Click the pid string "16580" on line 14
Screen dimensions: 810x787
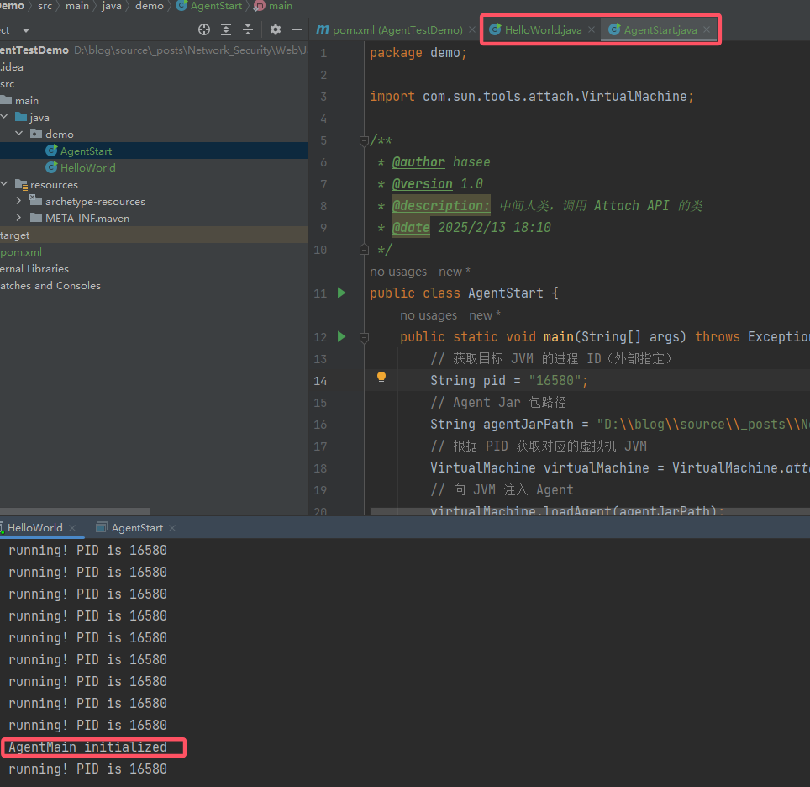pyautogui.click(x=555, y=381)
